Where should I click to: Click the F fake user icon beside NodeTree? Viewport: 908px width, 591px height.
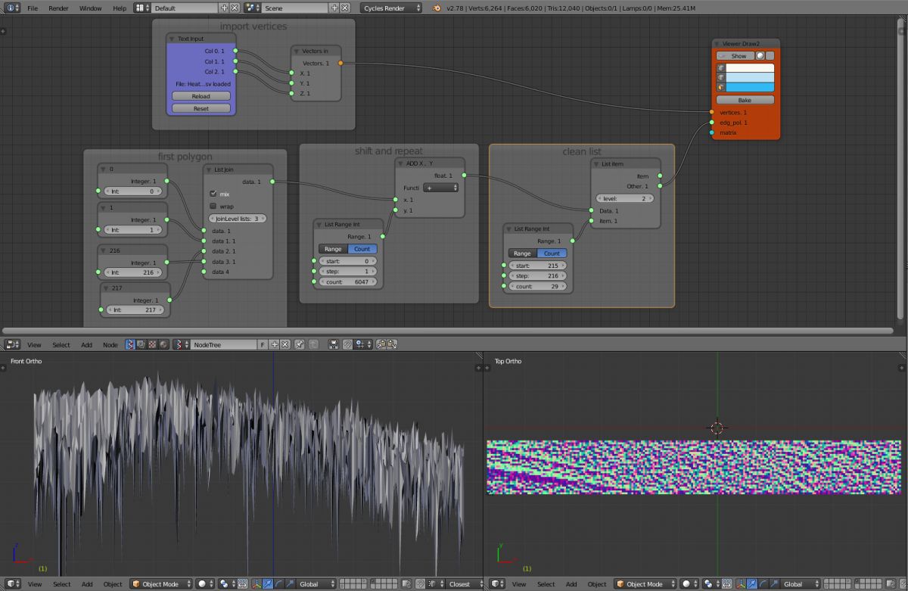[263, 344]
